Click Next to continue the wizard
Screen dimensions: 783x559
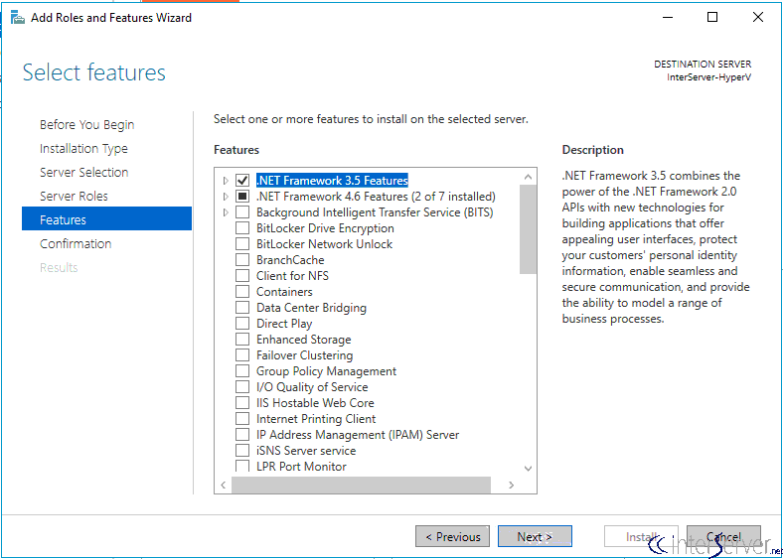click(x=535, y=536)
